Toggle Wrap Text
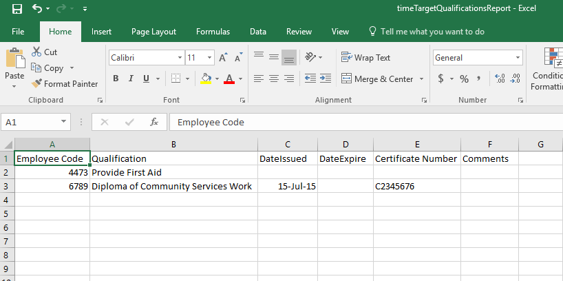 point(365,57)
